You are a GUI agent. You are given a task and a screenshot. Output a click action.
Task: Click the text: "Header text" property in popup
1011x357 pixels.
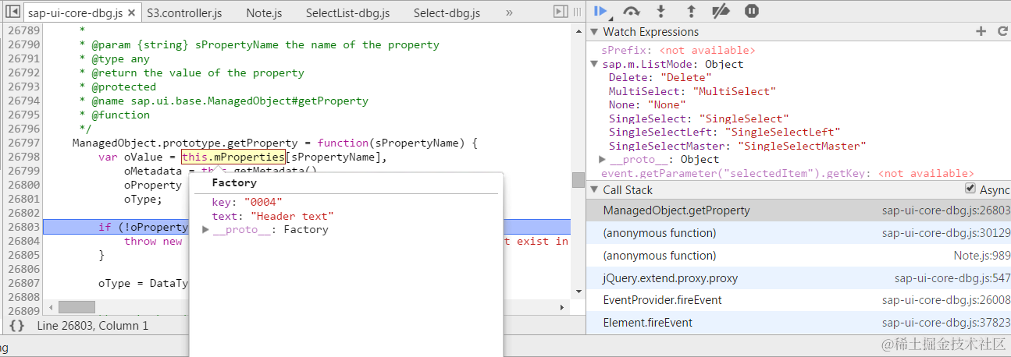pos(272,216)
